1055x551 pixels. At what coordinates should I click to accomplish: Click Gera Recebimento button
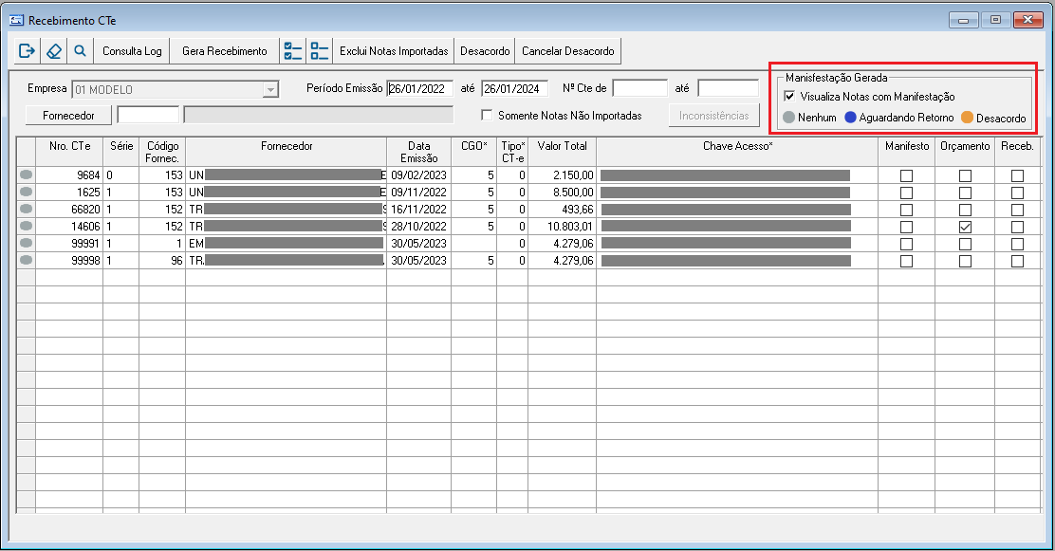tap(224, 51)
